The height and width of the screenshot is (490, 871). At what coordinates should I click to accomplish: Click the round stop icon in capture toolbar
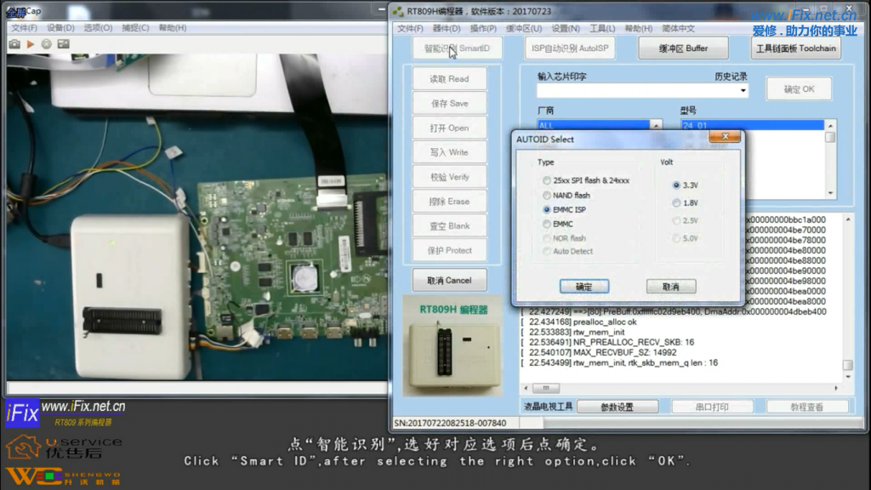[x=46, y=44]
